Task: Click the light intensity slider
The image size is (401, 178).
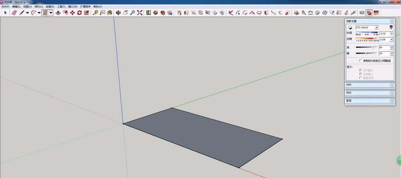Action: coord(367,47)
